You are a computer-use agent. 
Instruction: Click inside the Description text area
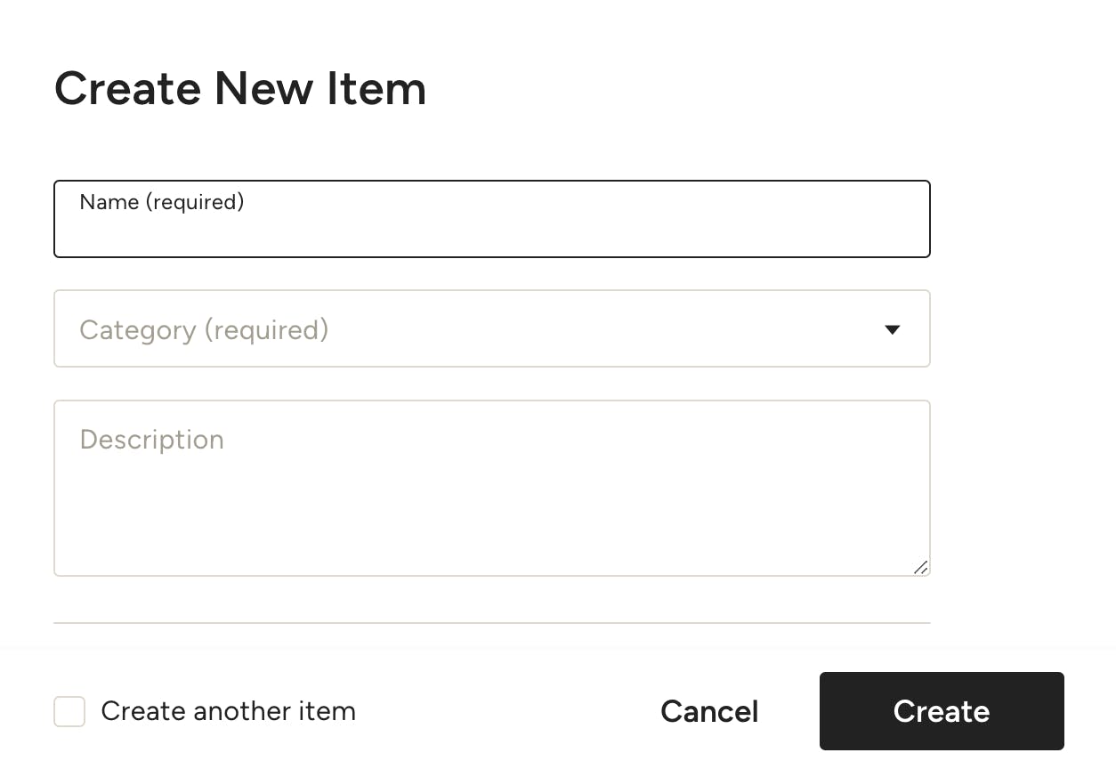click(x=492, y=488)
